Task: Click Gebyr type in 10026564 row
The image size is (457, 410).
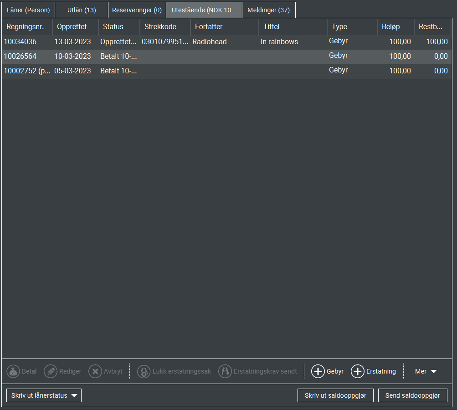Action: pyautogui.click(x=339, y=56)
